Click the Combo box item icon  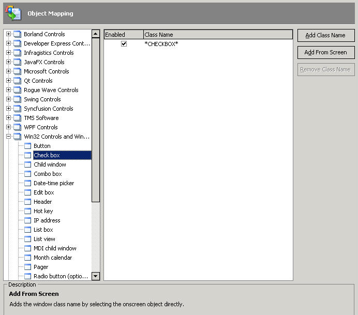point(28,174)
